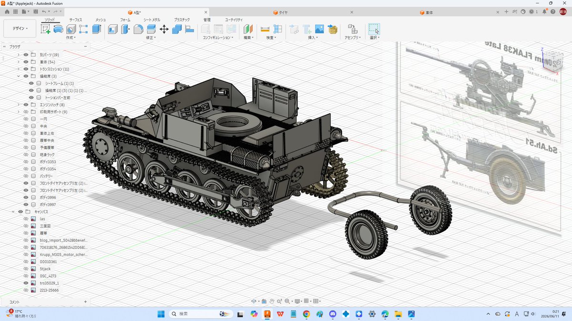This screenshot has width=572, height=321.
Task: Select the Shell tool icon
Action: [113, 29]
